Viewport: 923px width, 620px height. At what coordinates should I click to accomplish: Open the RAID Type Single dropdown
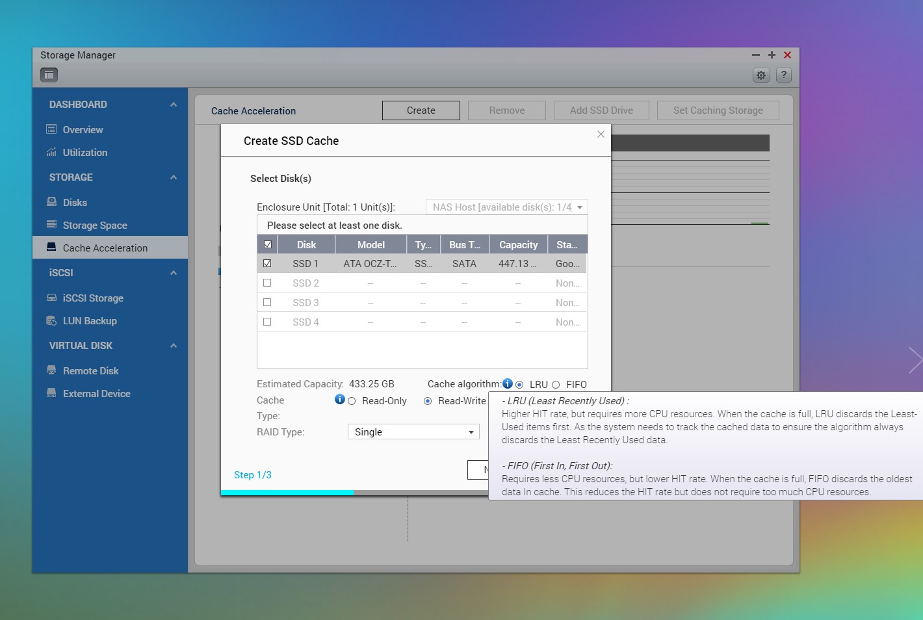(x=413, y=432)
